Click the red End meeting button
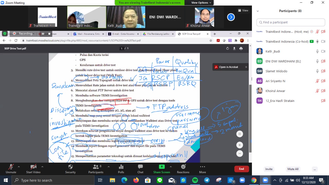Viewport: 329px width, 185px height. click(241, 169)
